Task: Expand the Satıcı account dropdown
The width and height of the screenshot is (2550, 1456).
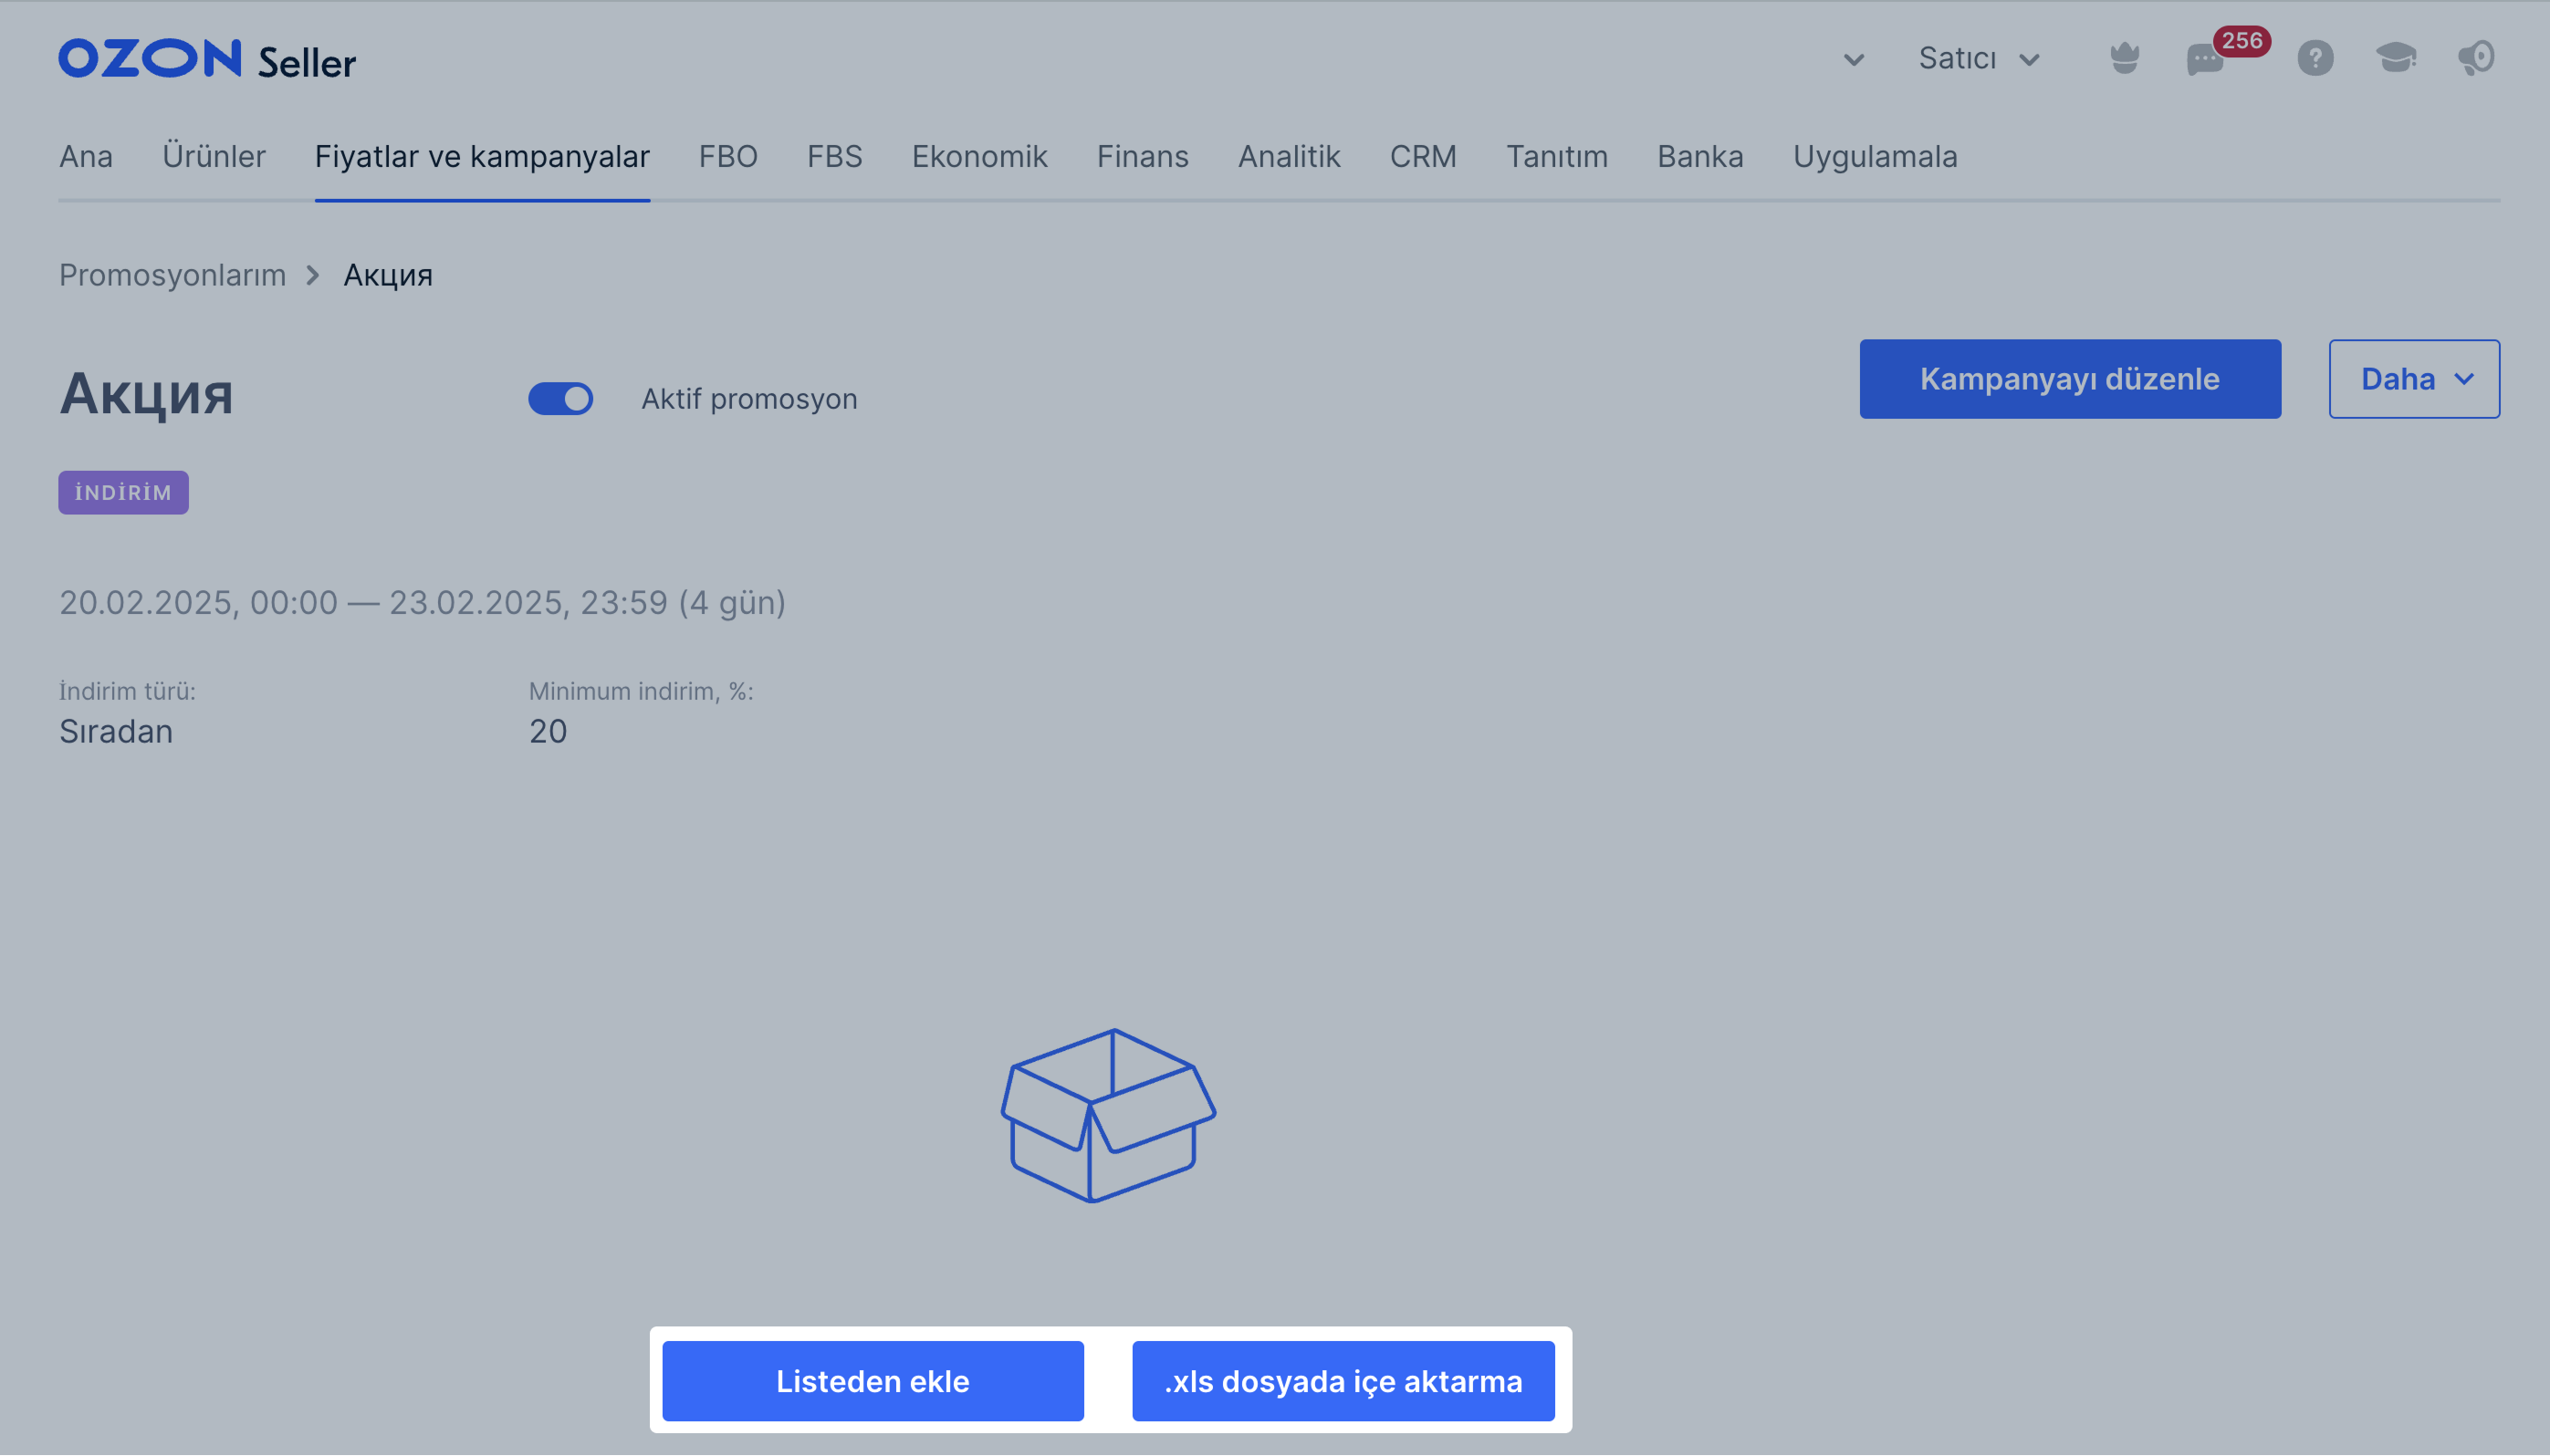Action: click(x=1978, y=59)
